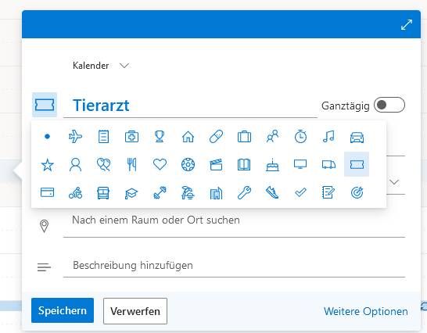Toggle the Ganztägig all-day switch
The width and height of the screenshot is (427, 333).
(x=389, y=105)
